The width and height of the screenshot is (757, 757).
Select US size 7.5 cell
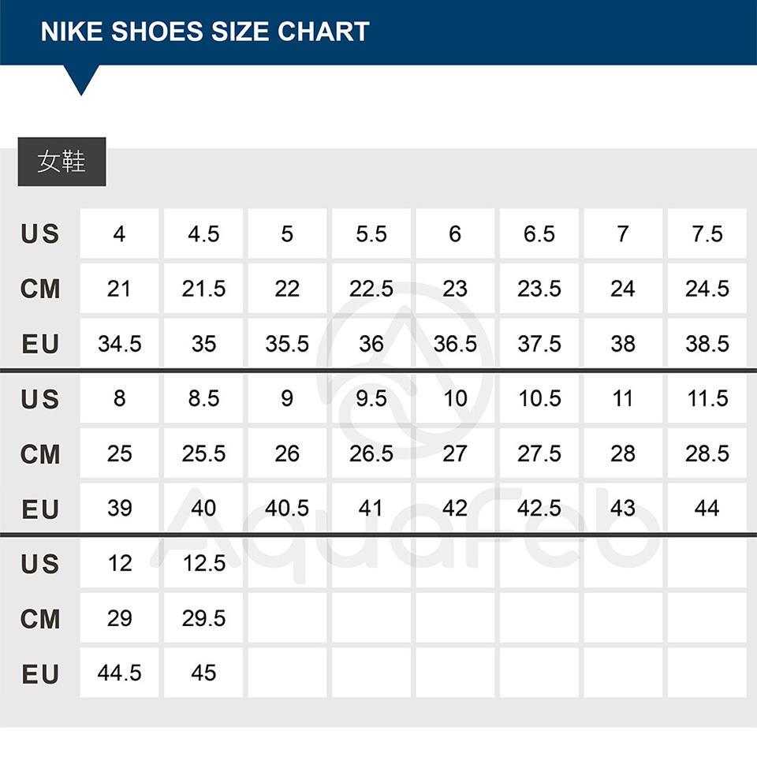tap(707, 234)
